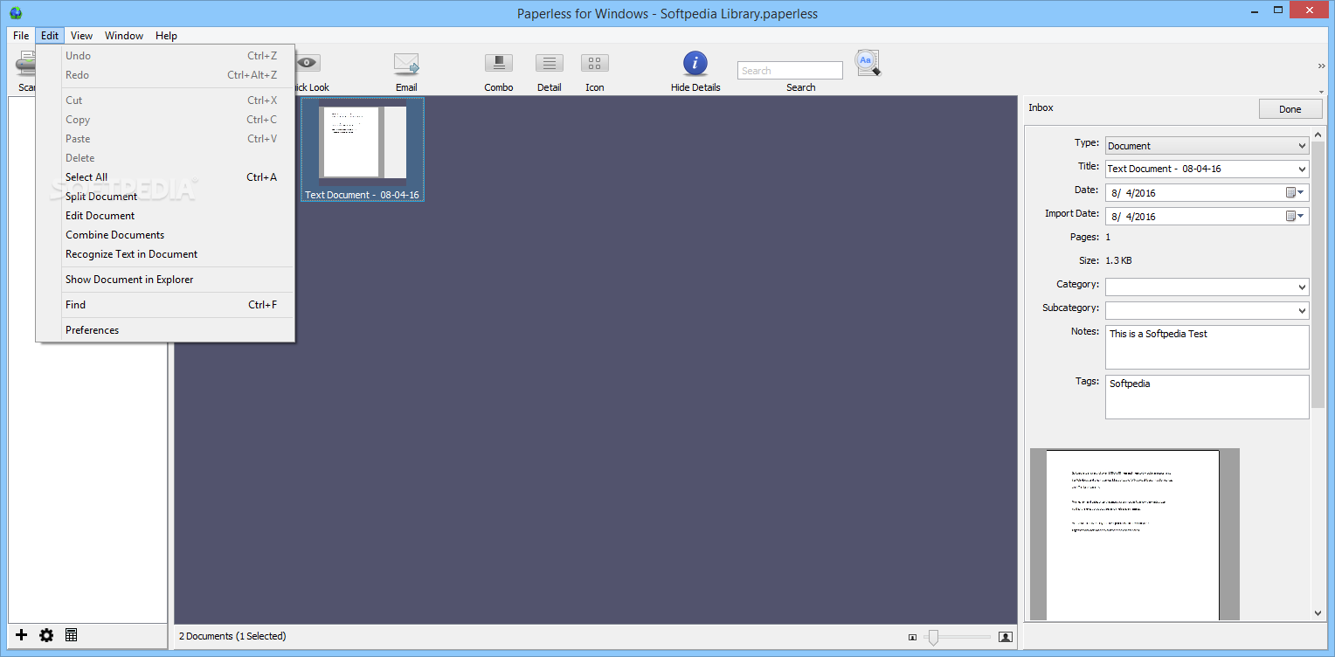Click the Search input field
This screenshot has height=657, width=1335.
pyautogui.click(x=790, y=71)
